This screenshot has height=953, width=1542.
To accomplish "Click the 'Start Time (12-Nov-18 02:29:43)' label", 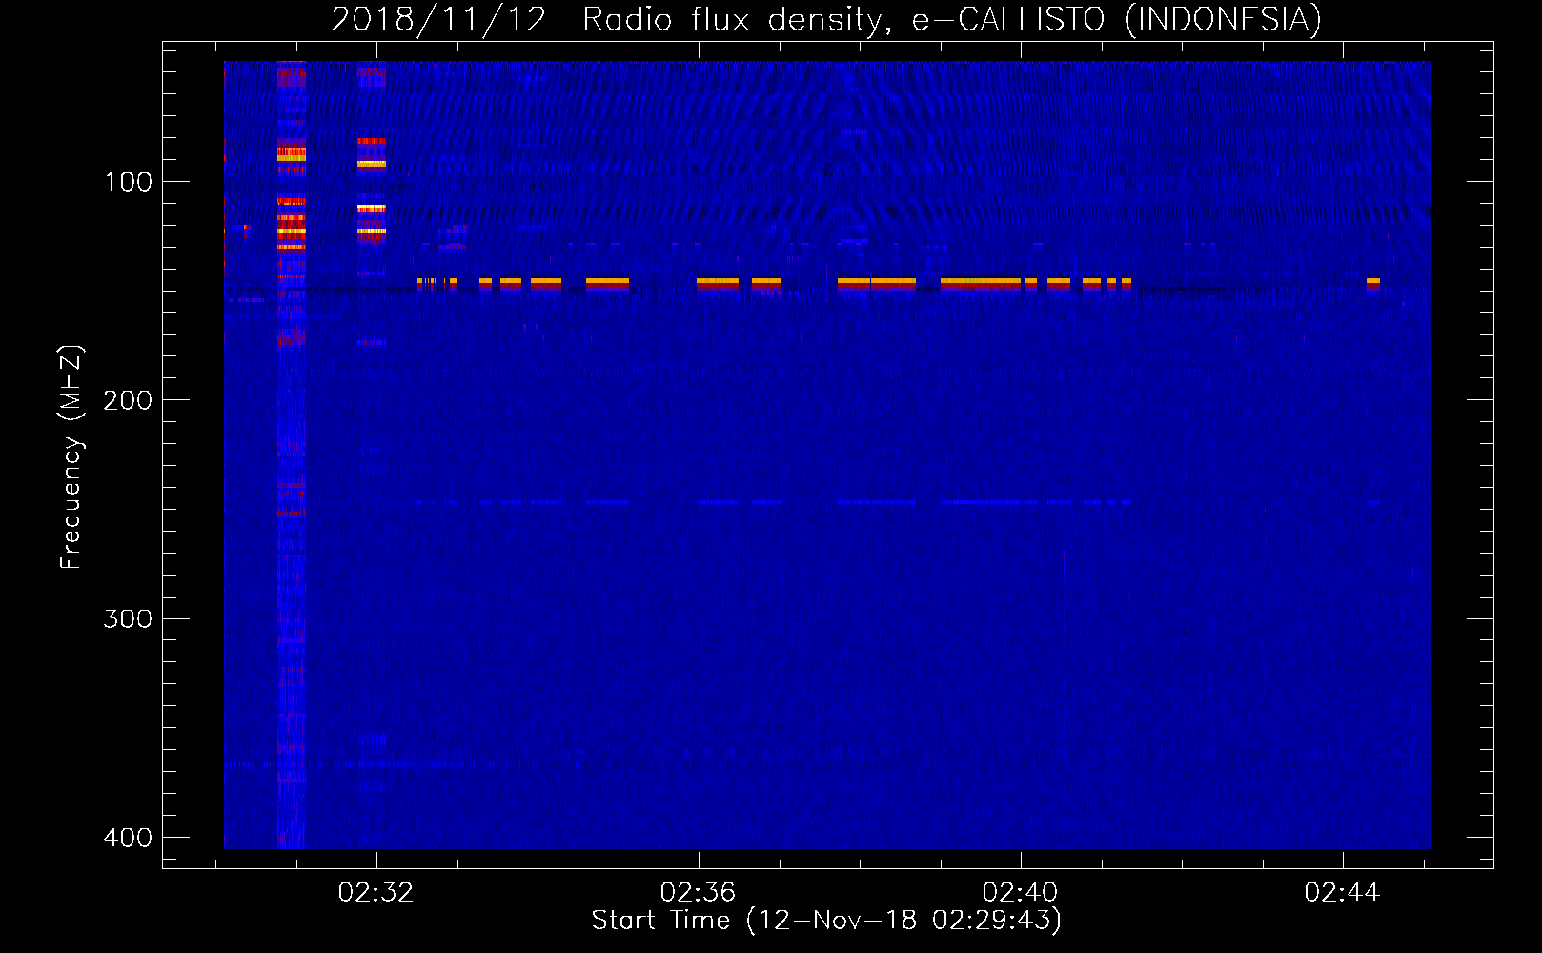I will click(826, 921).
